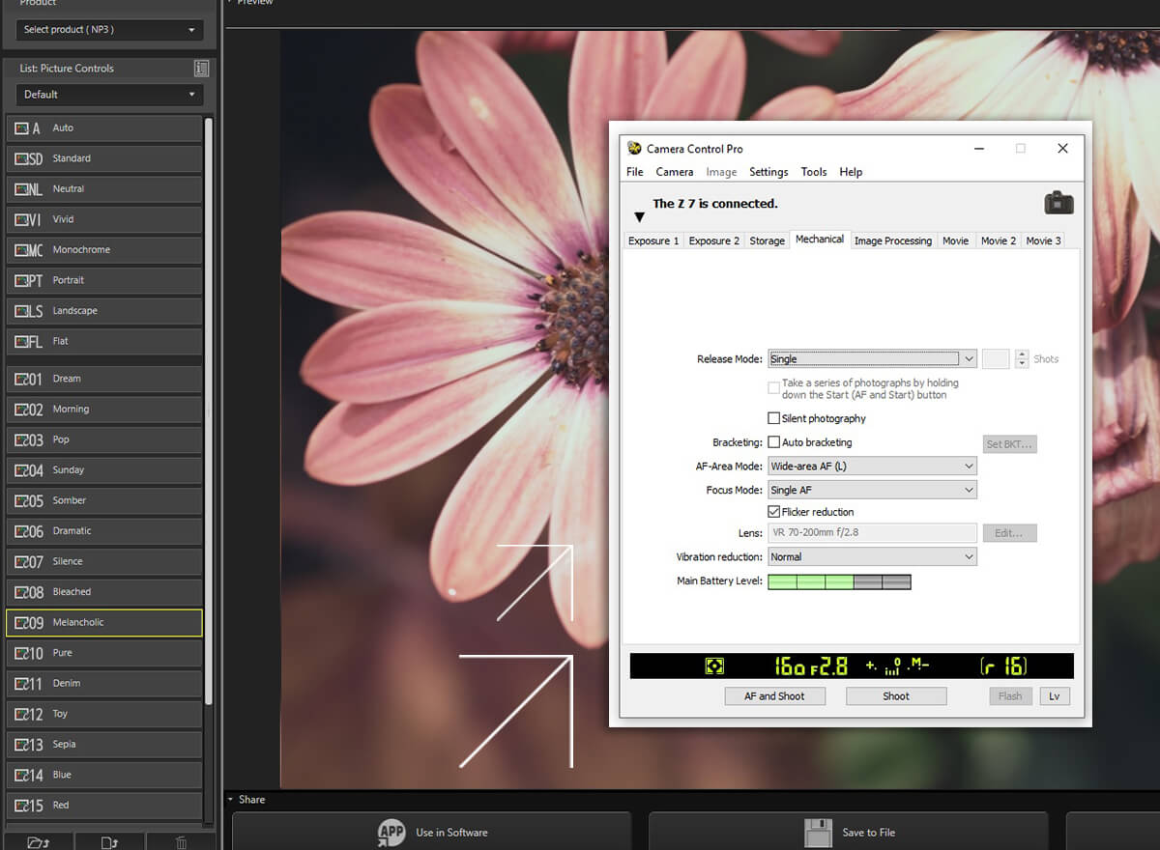The height and width of the screenshot is (850, 1160).
Task: Select the Denim creative picture control
Action: click(104, 683)
